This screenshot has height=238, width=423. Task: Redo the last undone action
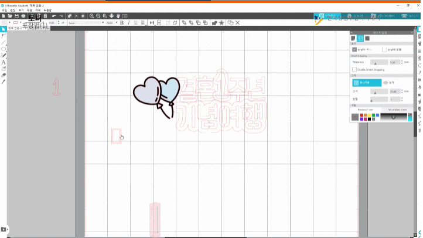61,16
